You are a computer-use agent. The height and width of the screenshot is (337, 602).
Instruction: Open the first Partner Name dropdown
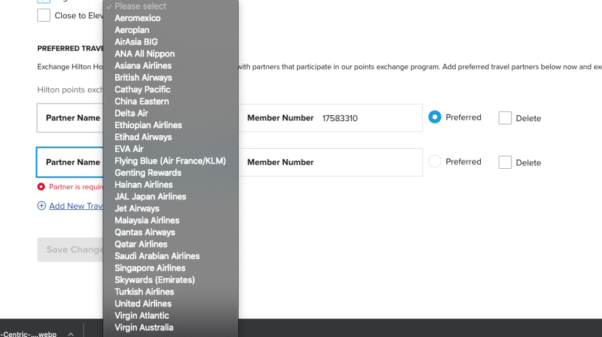click(x=71, y=118)
